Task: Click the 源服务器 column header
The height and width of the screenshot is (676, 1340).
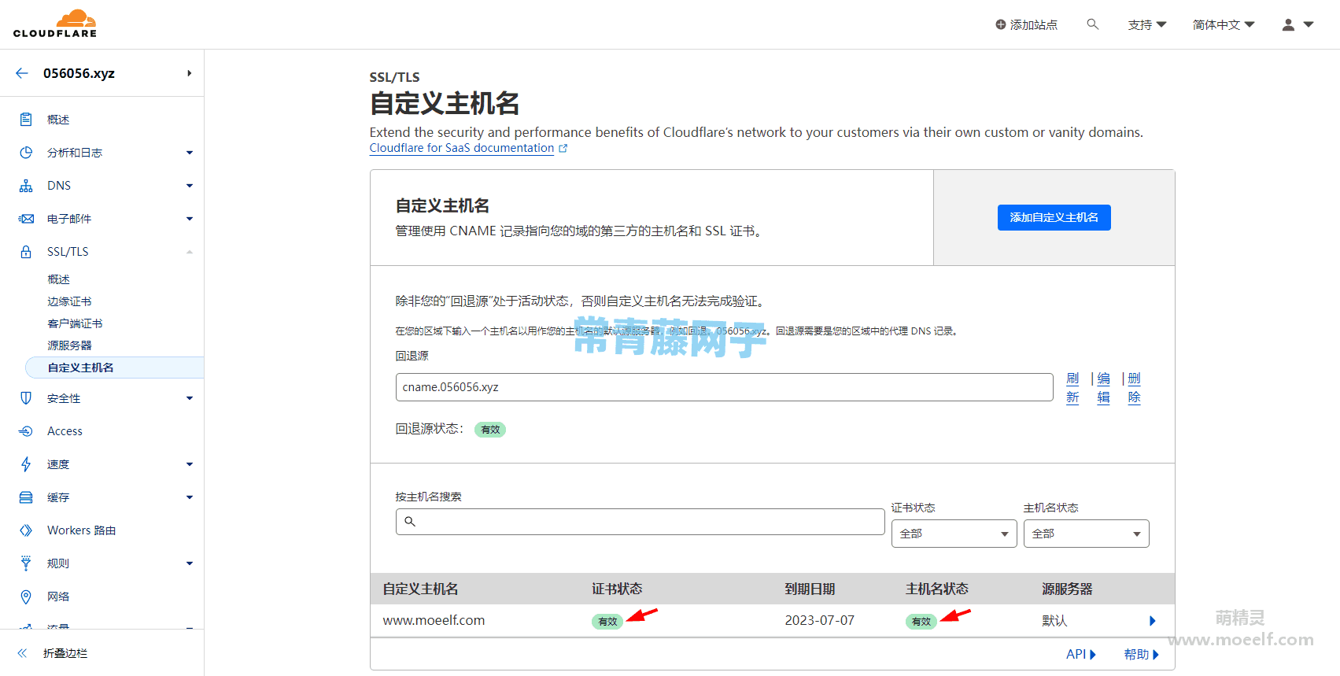Action: [1067, 589]
